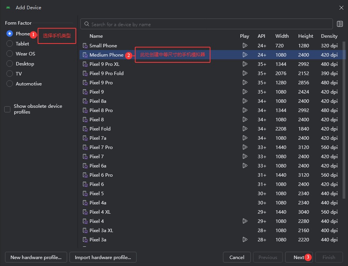Select the Desktop form factor
348x266 pixels.
(x=10, y=64)
